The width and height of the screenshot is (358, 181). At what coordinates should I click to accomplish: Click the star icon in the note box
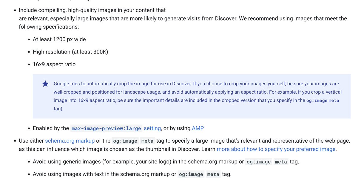[45, 84]
